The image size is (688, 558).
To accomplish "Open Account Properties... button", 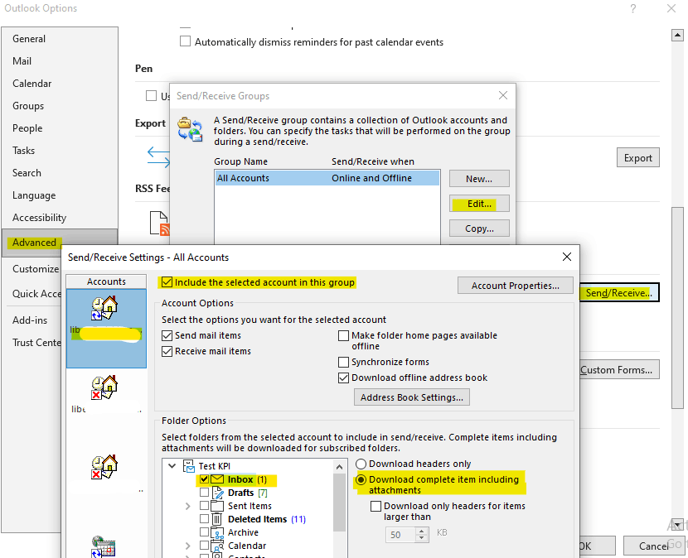I will click(515, 286).
